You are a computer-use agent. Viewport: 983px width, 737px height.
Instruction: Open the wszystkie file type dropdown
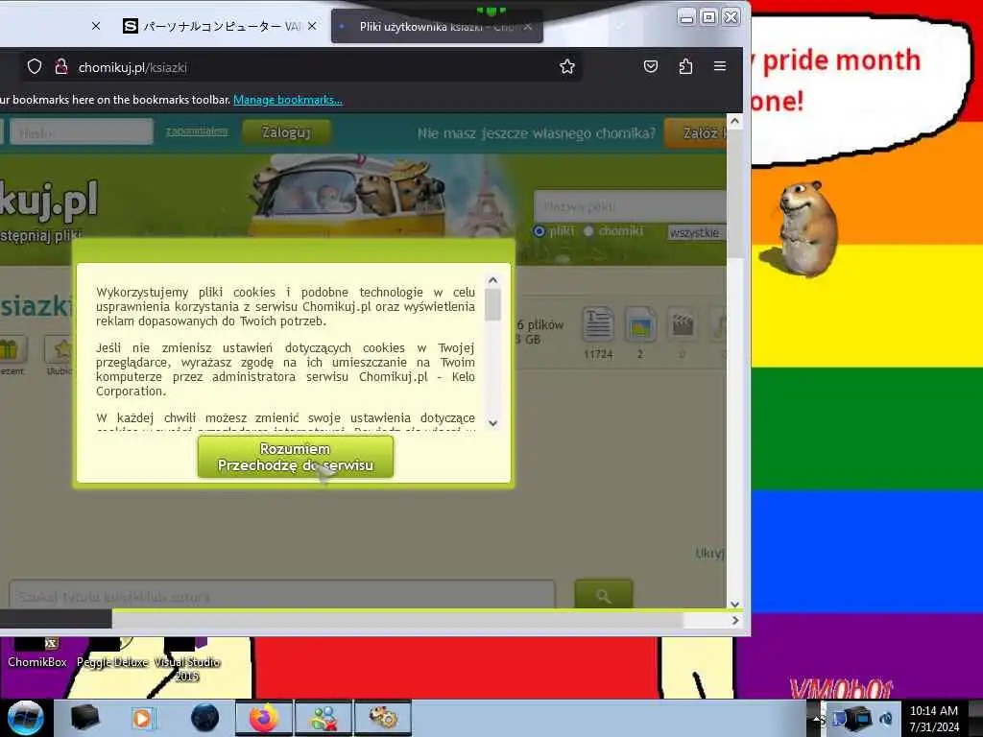pyautogui.click(x=697, y=232)
